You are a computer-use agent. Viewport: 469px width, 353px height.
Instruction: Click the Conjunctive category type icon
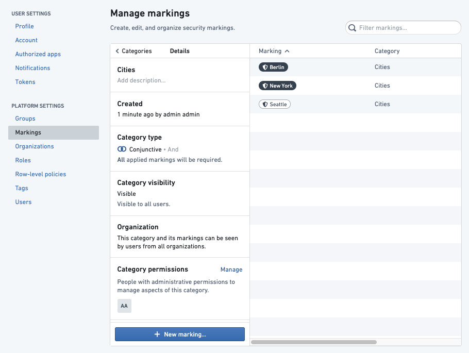(x=122, y=149)
